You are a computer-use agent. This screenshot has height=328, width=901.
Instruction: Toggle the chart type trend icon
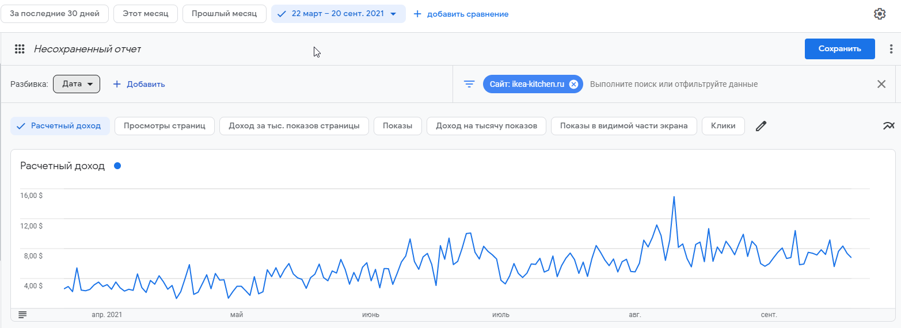889,126
